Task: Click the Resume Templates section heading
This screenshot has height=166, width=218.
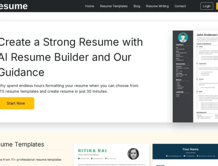Action: [x=22, y=144]
